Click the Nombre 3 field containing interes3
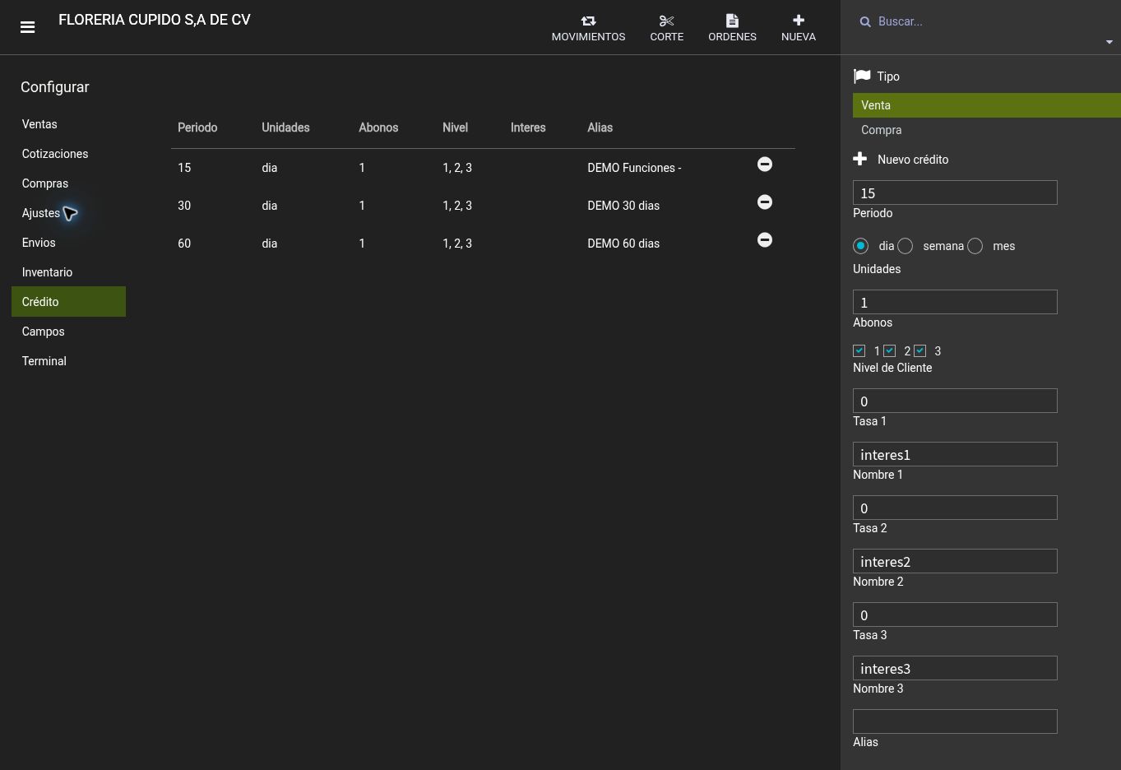Image resolution: width=1121 pixels, height=770 pixels. 955,668
